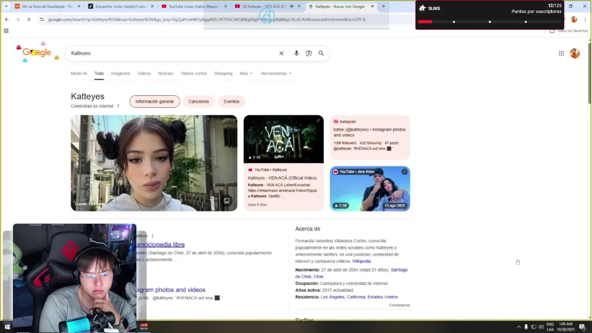The image size is (592, 333).
Task: Open the Todo results tab
Action: point(99,74)
